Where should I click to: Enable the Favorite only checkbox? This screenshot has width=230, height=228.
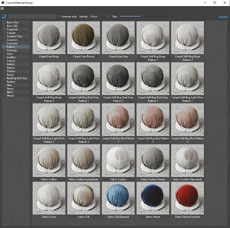[59, 17]
